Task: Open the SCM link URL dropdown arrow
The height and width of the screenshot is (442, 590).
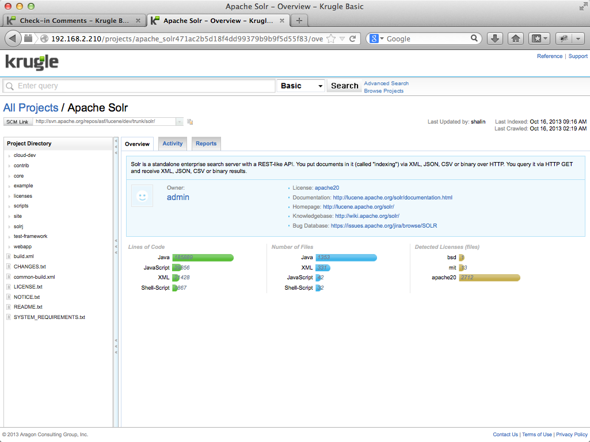Action: click(180, 122)
